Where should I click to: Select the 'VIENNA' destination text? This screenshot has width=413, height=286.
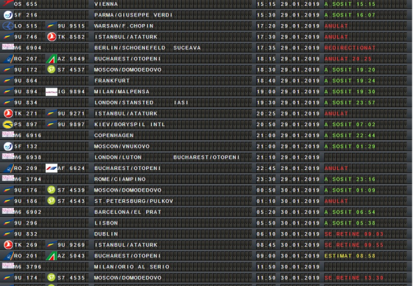(106, 4)
